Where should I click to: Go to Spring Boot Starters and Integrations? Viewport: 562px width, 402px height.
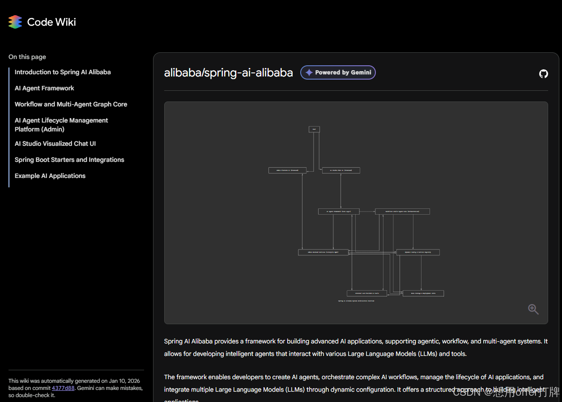[x=69, y=160]
